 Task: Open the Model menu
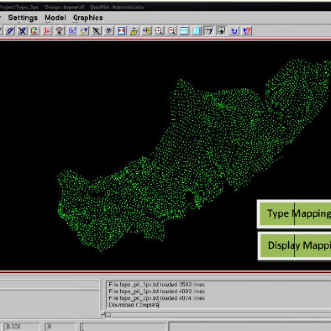[55, 18]
